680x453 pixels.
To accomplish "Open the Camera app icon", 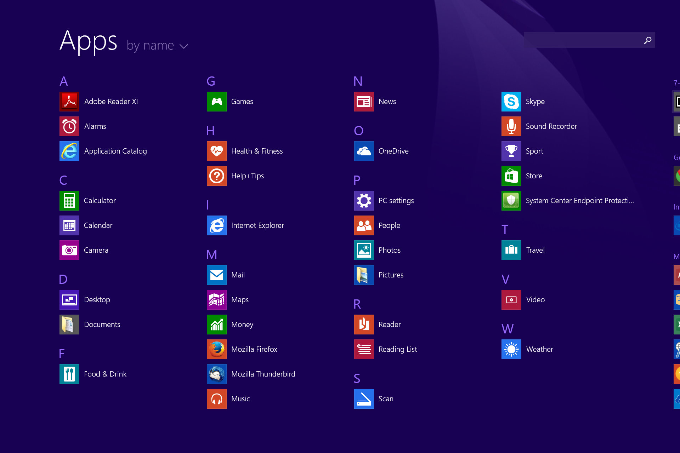I will [x=69, y=250].
